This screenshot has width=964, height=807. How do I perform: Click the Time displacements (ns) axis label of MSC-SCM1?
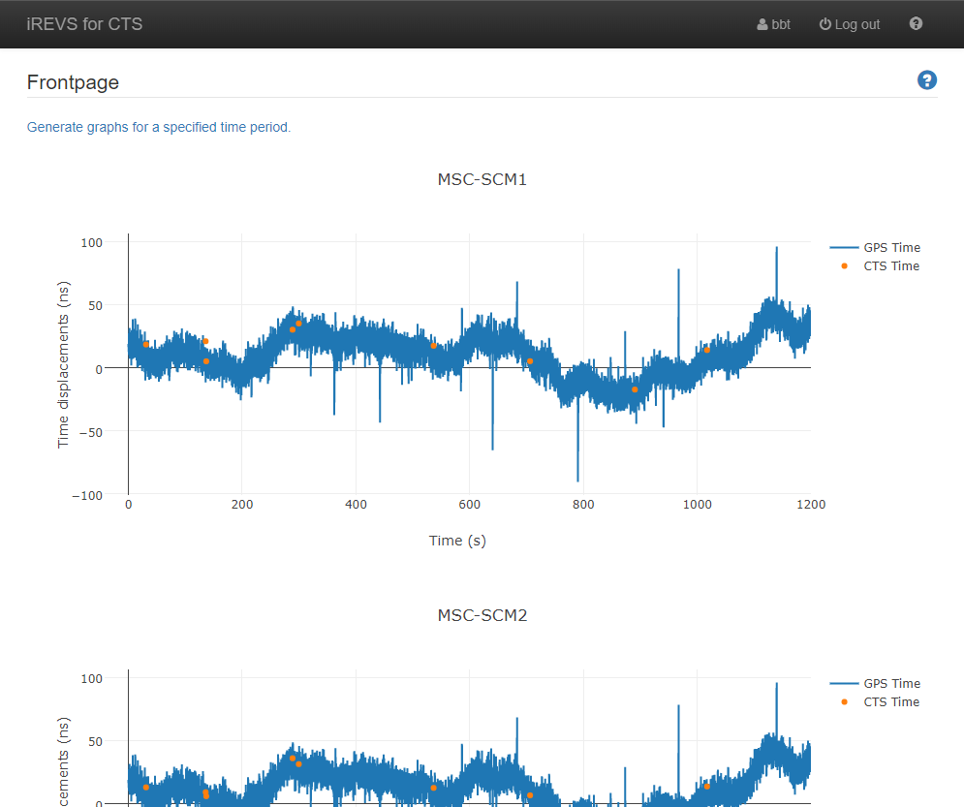[x=64, y=372]
